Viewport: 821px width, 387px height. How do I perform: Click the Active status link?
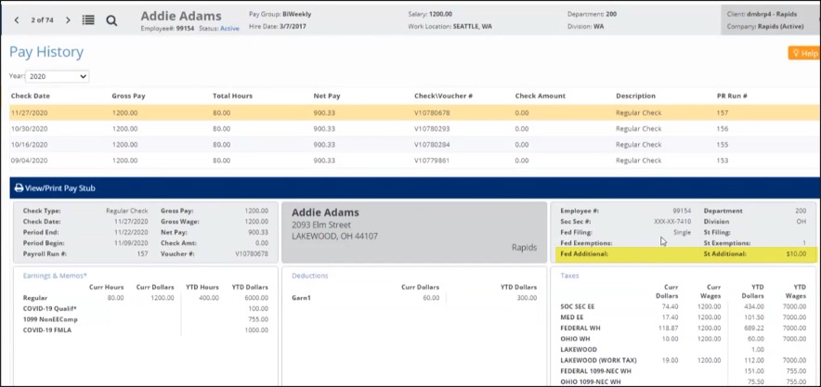tap(229, 29)
